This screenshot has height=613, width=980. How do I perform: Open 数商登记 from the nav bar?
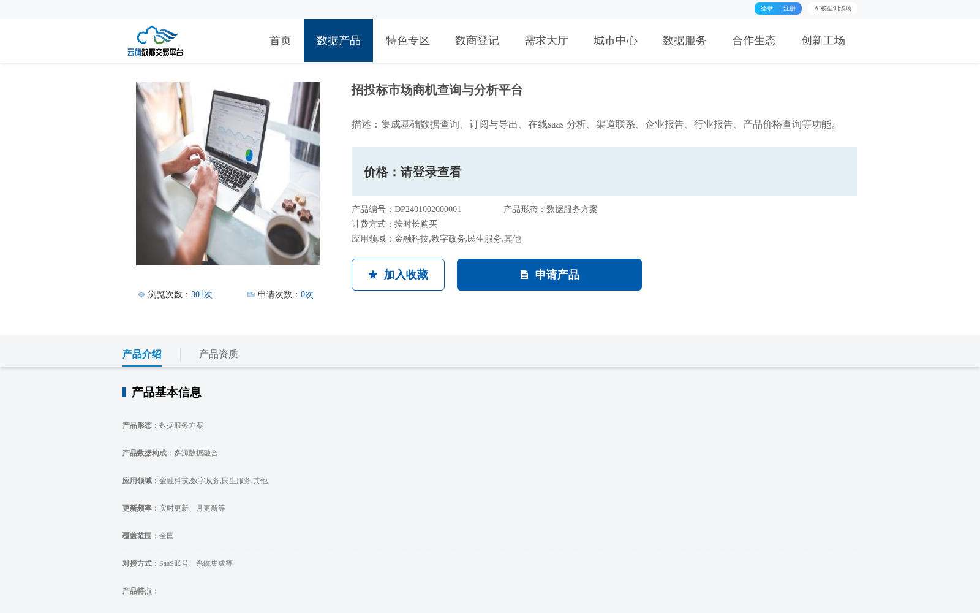(477, 40)
